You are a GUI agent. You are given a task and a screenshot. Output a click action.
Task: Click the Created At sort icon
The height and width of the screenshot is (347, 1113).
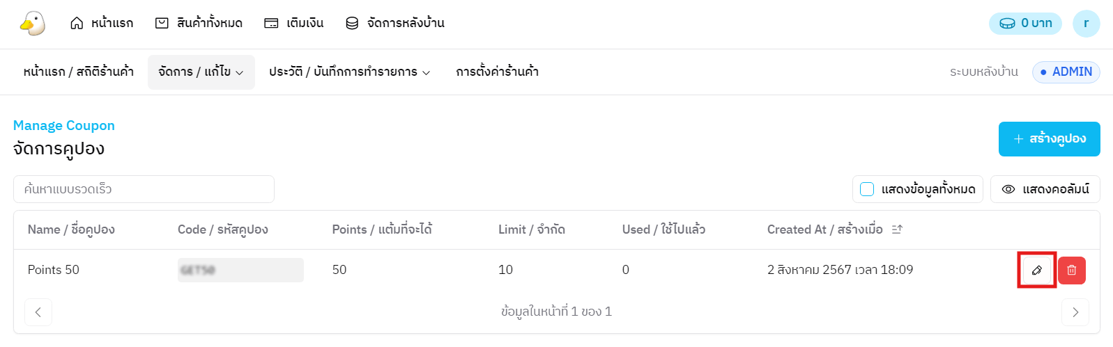[897, 229]
